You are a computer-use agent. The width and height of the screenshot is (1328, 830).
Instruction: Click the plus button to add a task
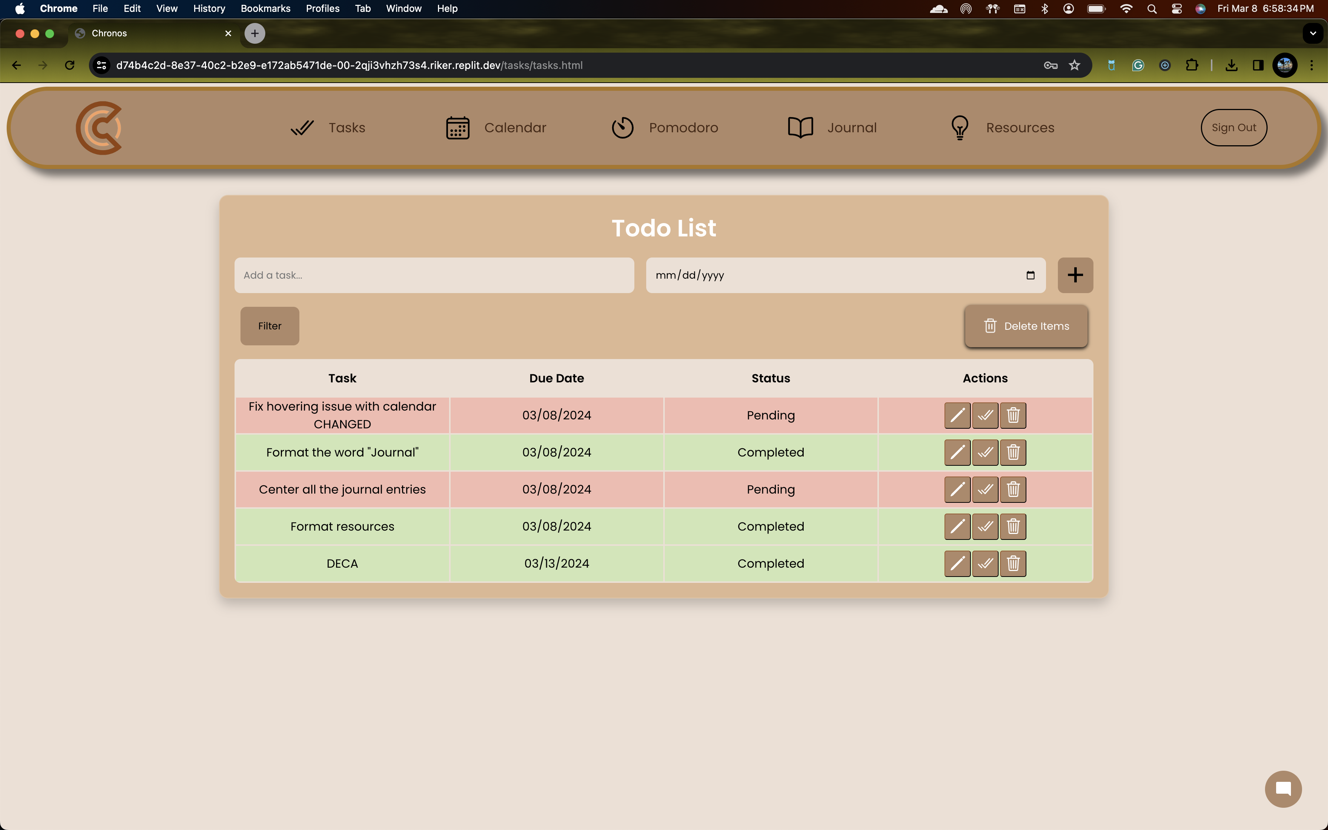click(1075, 275)
